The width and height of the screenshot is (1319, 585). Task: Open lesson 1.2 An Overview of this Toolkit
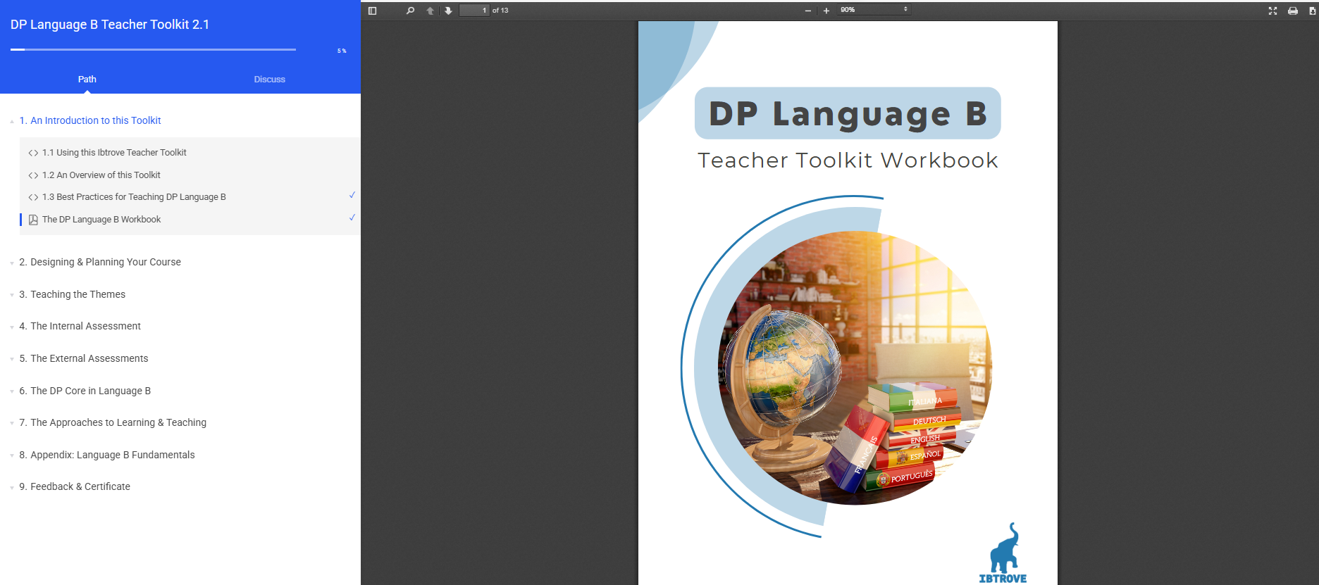pos(101,175)
